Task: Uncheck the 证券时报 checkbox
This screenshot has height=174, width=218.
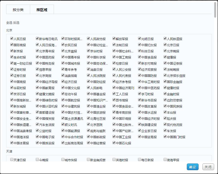Action: click(12, 69)
